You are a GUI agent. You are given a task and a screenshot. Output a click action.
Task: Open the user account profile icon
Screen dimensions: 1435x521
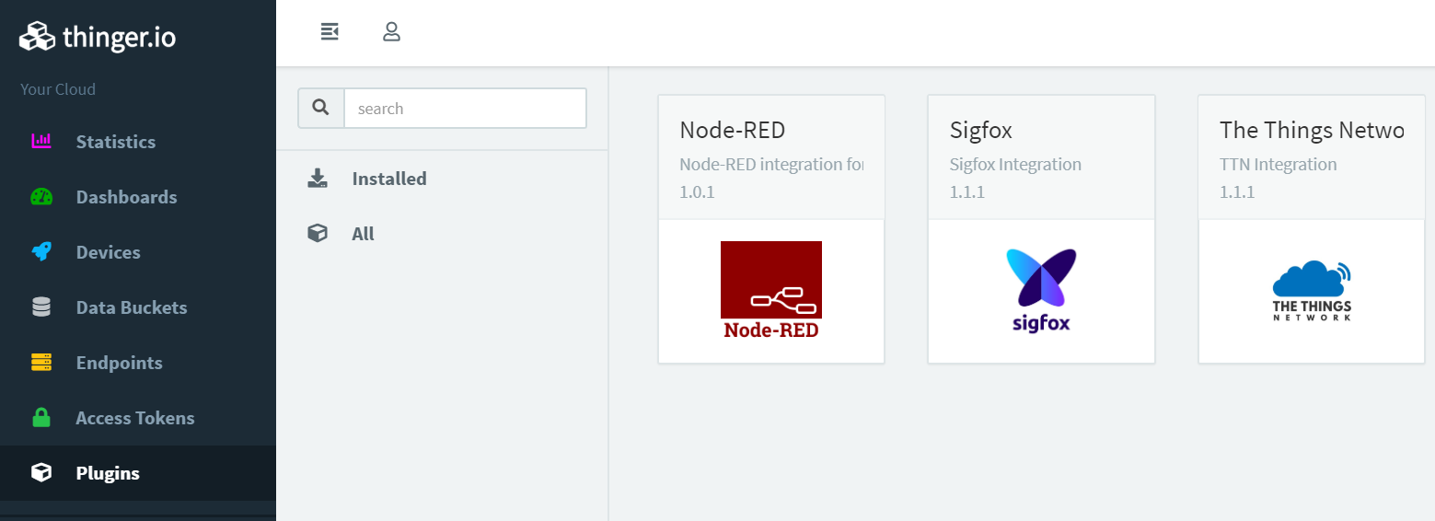tap(391, 32)
